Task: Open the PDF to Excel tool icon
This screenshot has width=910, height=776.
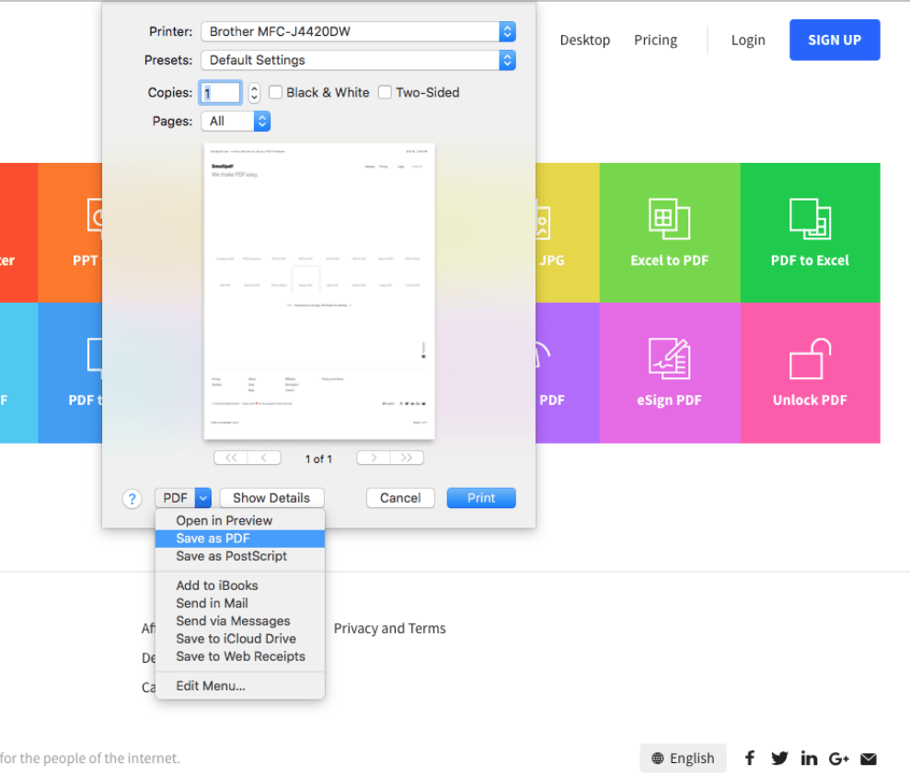Action: click(x=811, y=219)
